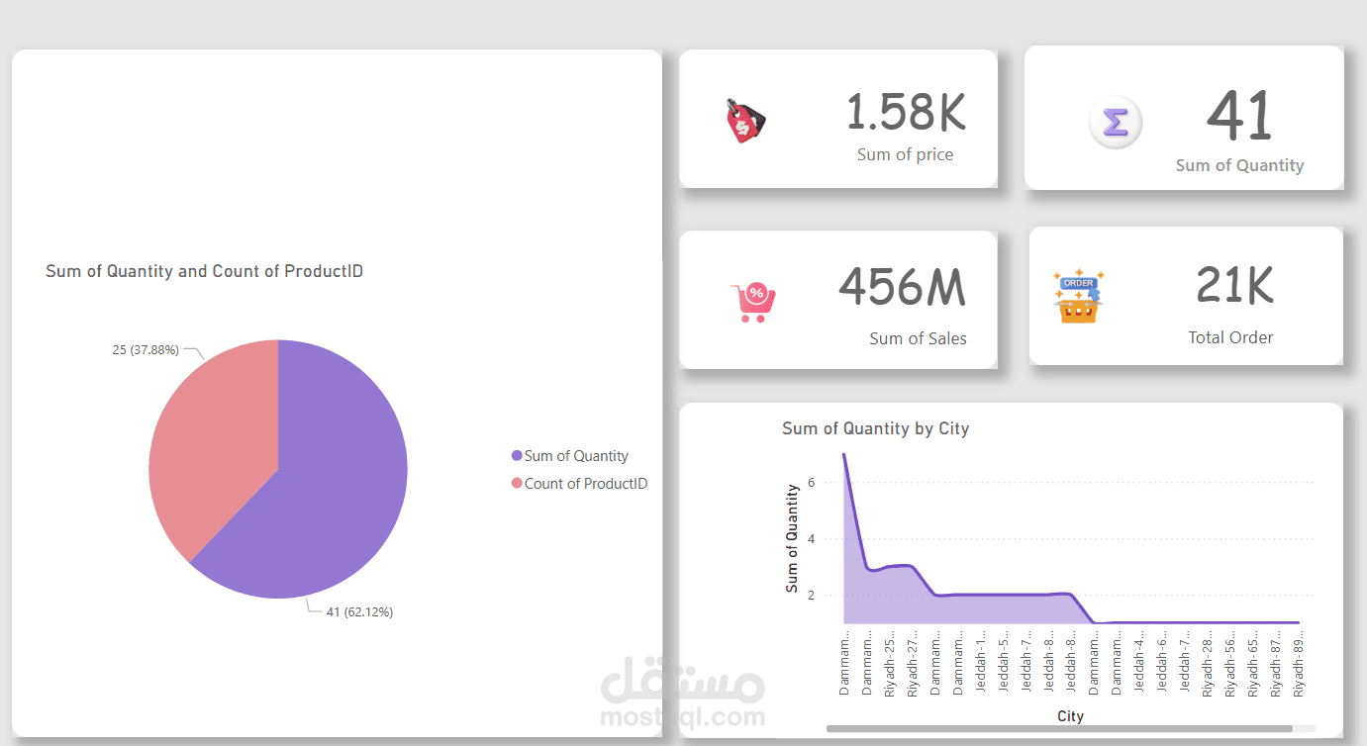Click the Sum of Quantity by City title
The height and width of the screenshot is (746, 1367).
click(x=875, y=428)
